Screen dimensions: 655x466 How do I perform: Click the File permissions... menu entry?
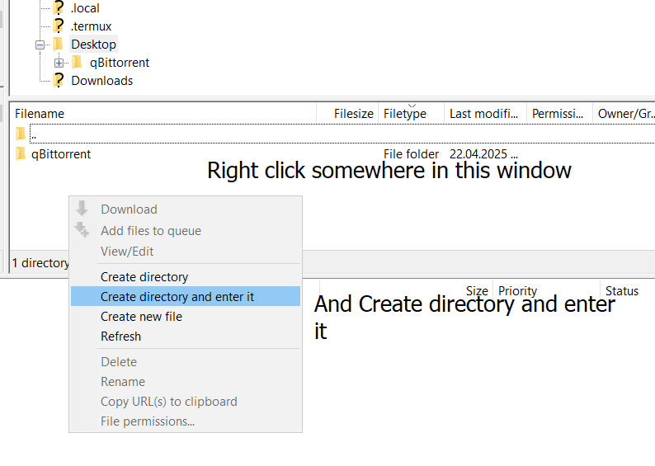click(x=186, y=421)
